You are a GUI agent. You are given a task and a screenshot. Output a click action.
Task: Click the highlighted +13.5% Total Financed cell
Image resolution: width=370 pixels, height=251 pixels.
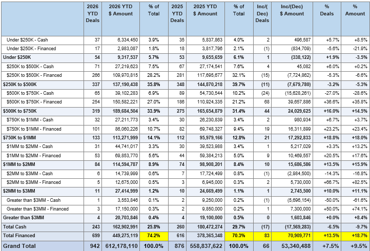(x=327, y=236)
